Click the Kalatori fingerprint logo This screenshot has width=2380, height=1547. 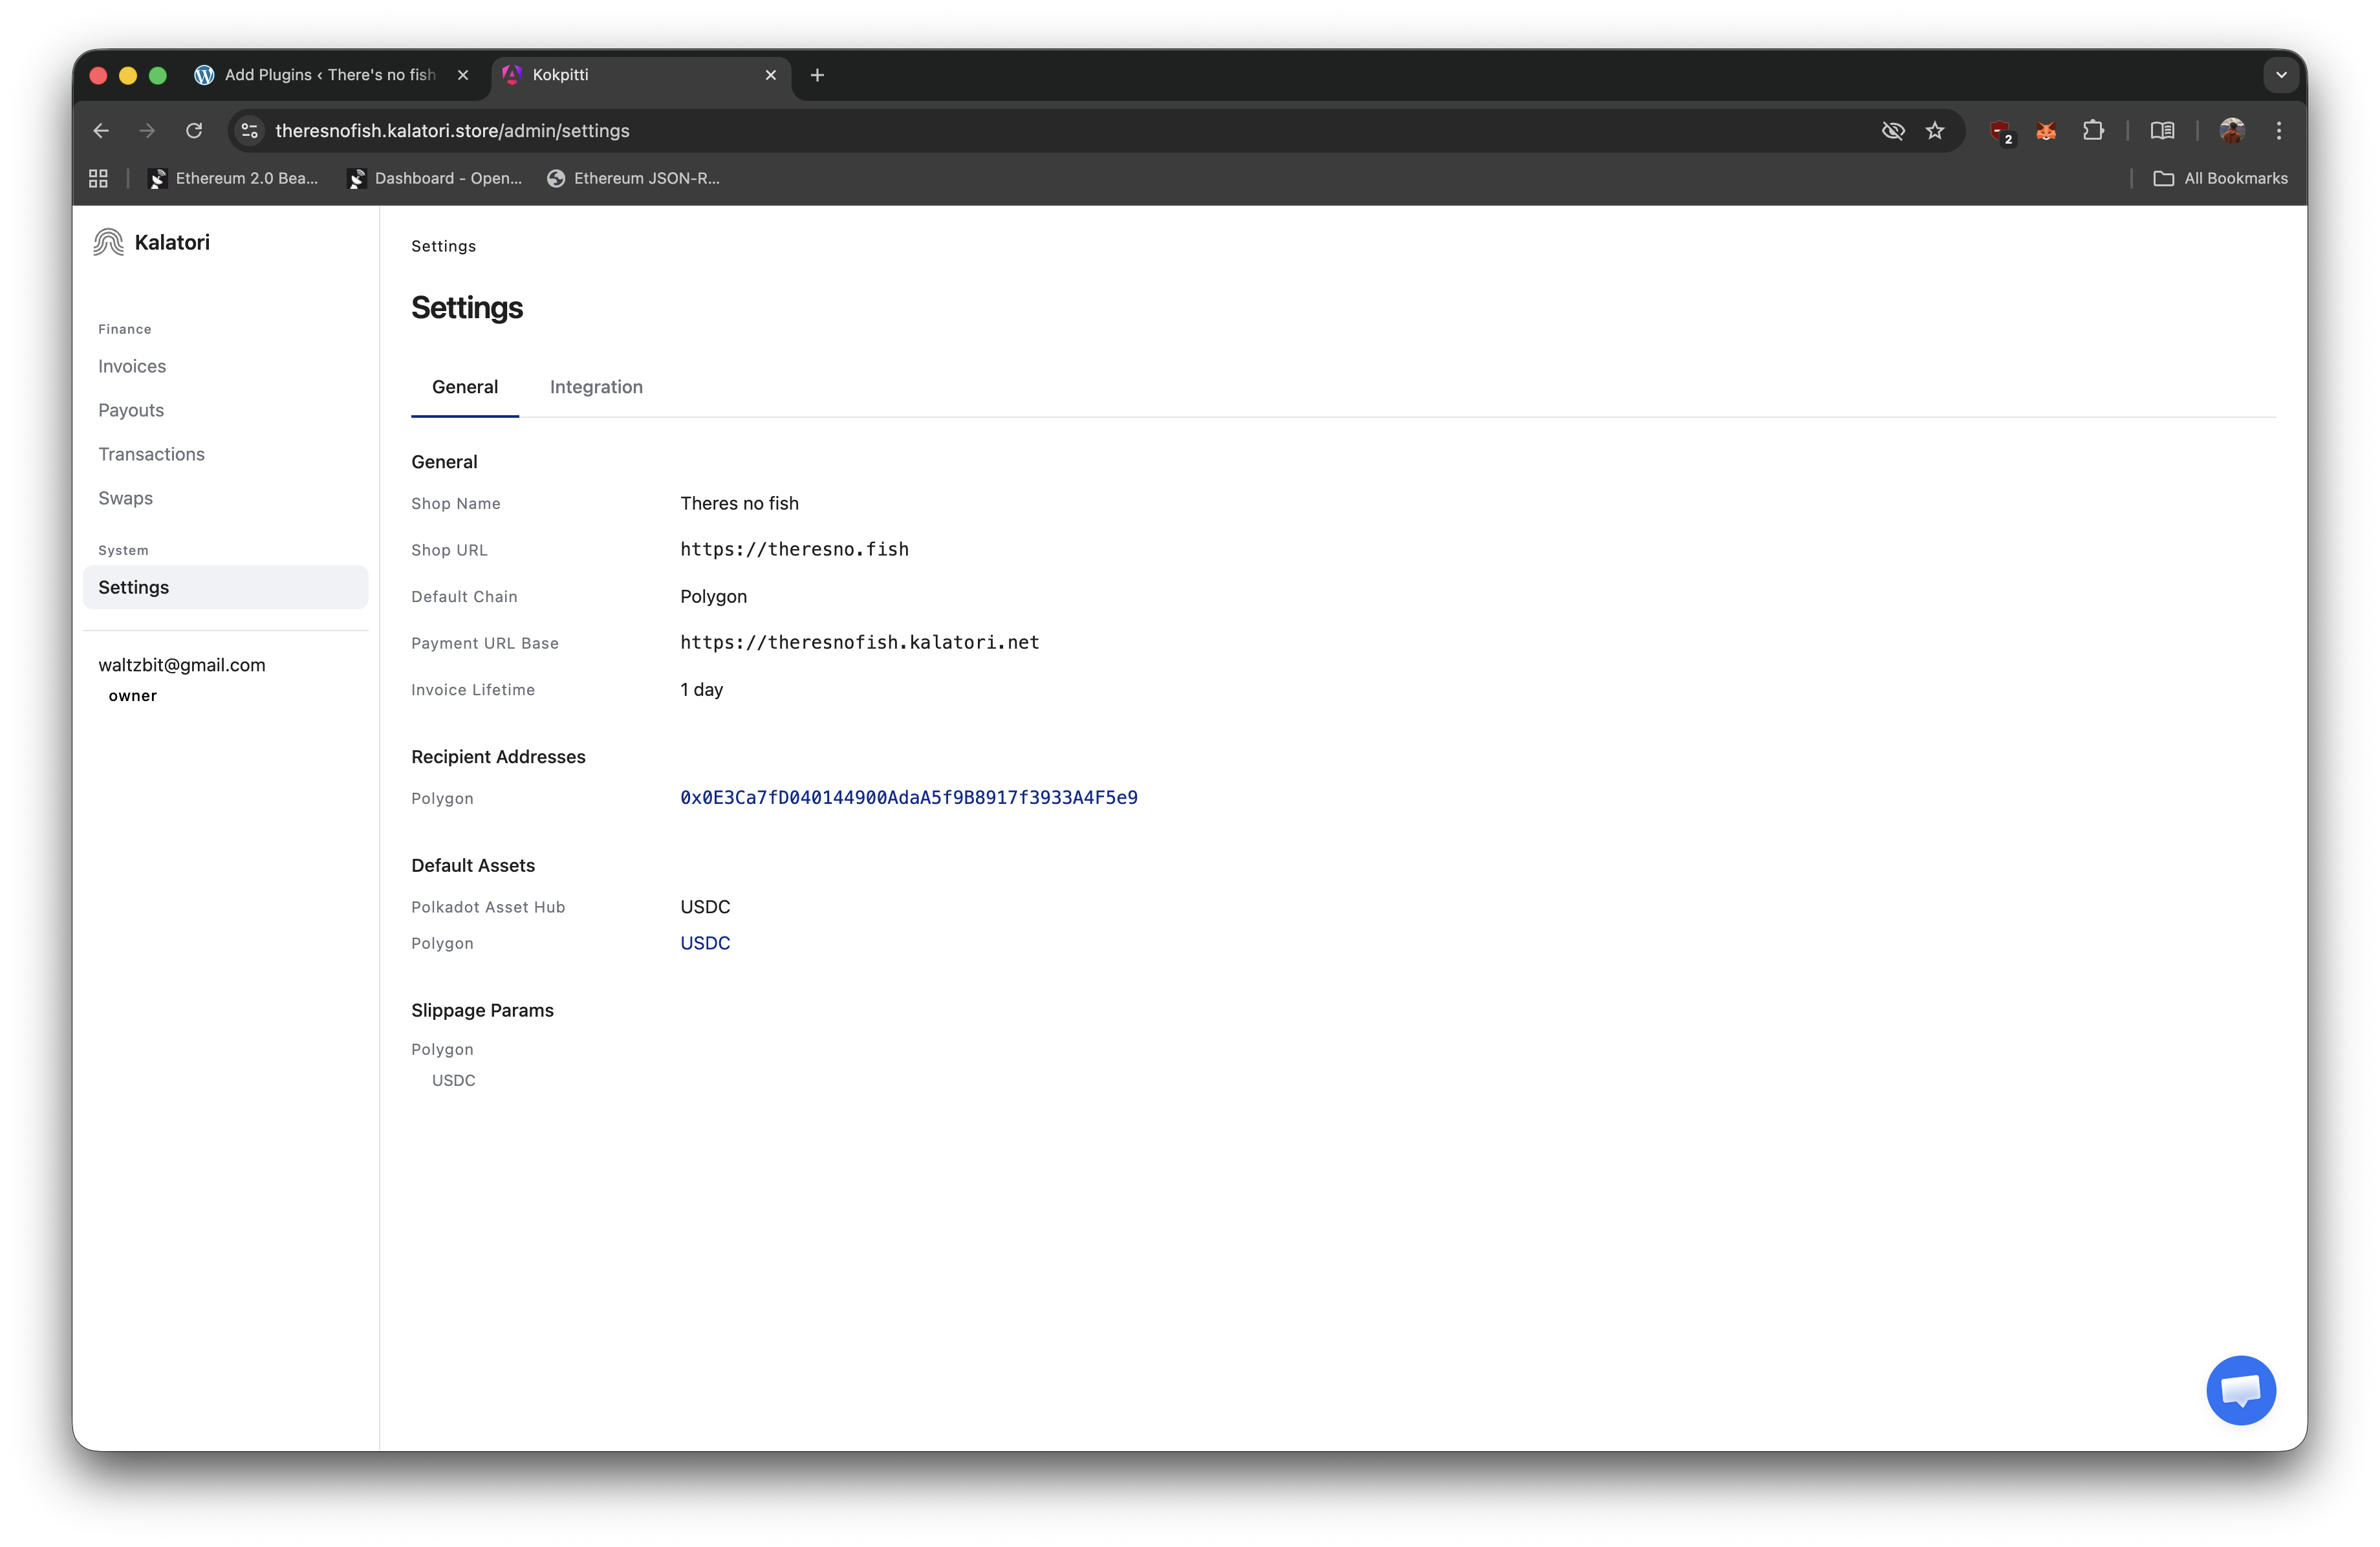[x=108, y=242]
